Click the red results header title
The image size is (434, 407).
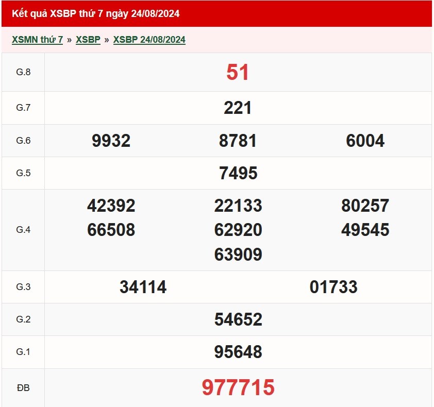coord(96,14)
